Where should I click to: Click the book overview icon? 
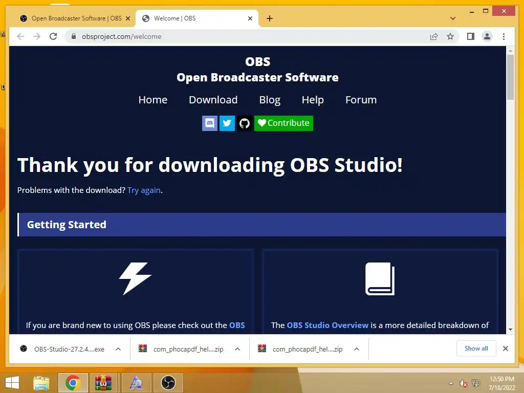coord(380,279)
